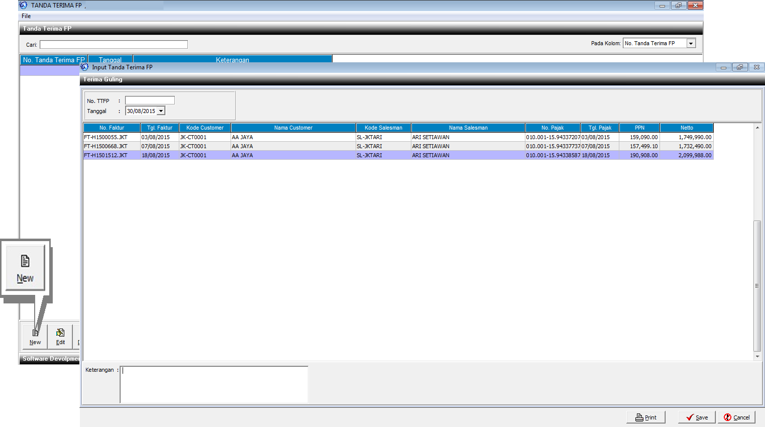Click the Cancel button with the red icon

pos(736,417)
